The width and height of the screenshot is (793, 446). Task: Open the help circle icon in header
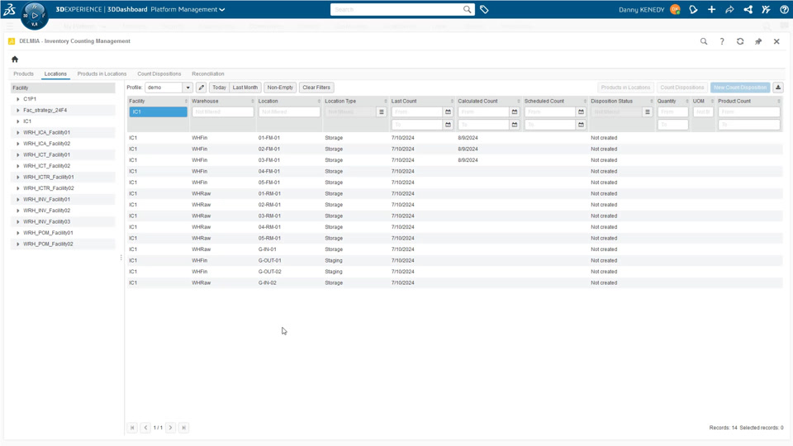click(x=784, y=9)
